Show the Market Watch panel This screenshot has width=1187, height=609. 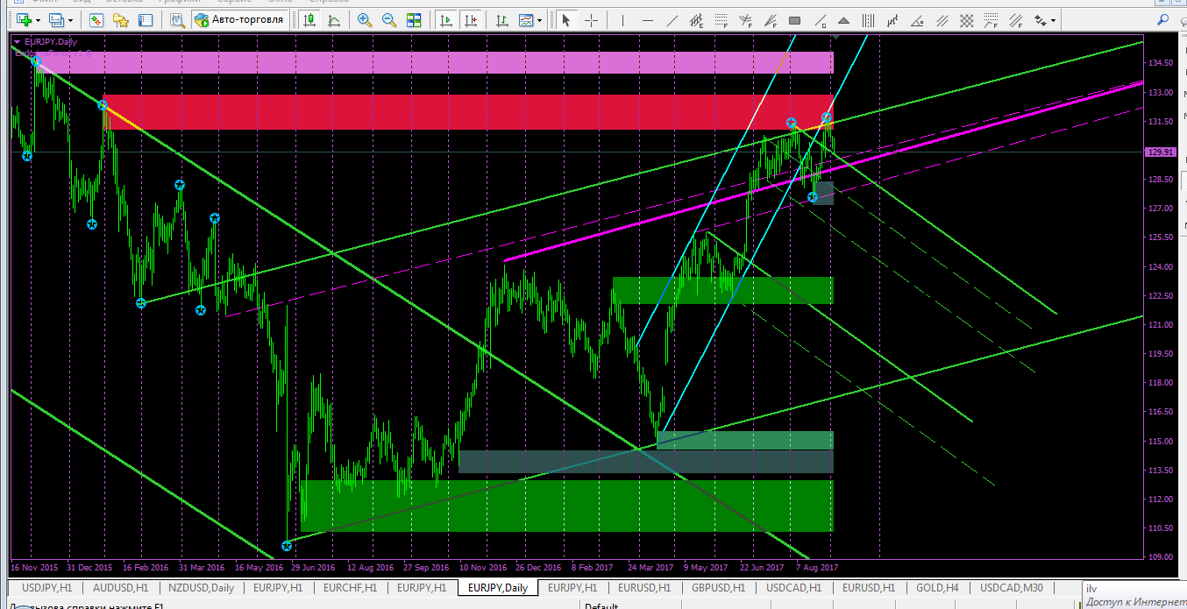96,19
